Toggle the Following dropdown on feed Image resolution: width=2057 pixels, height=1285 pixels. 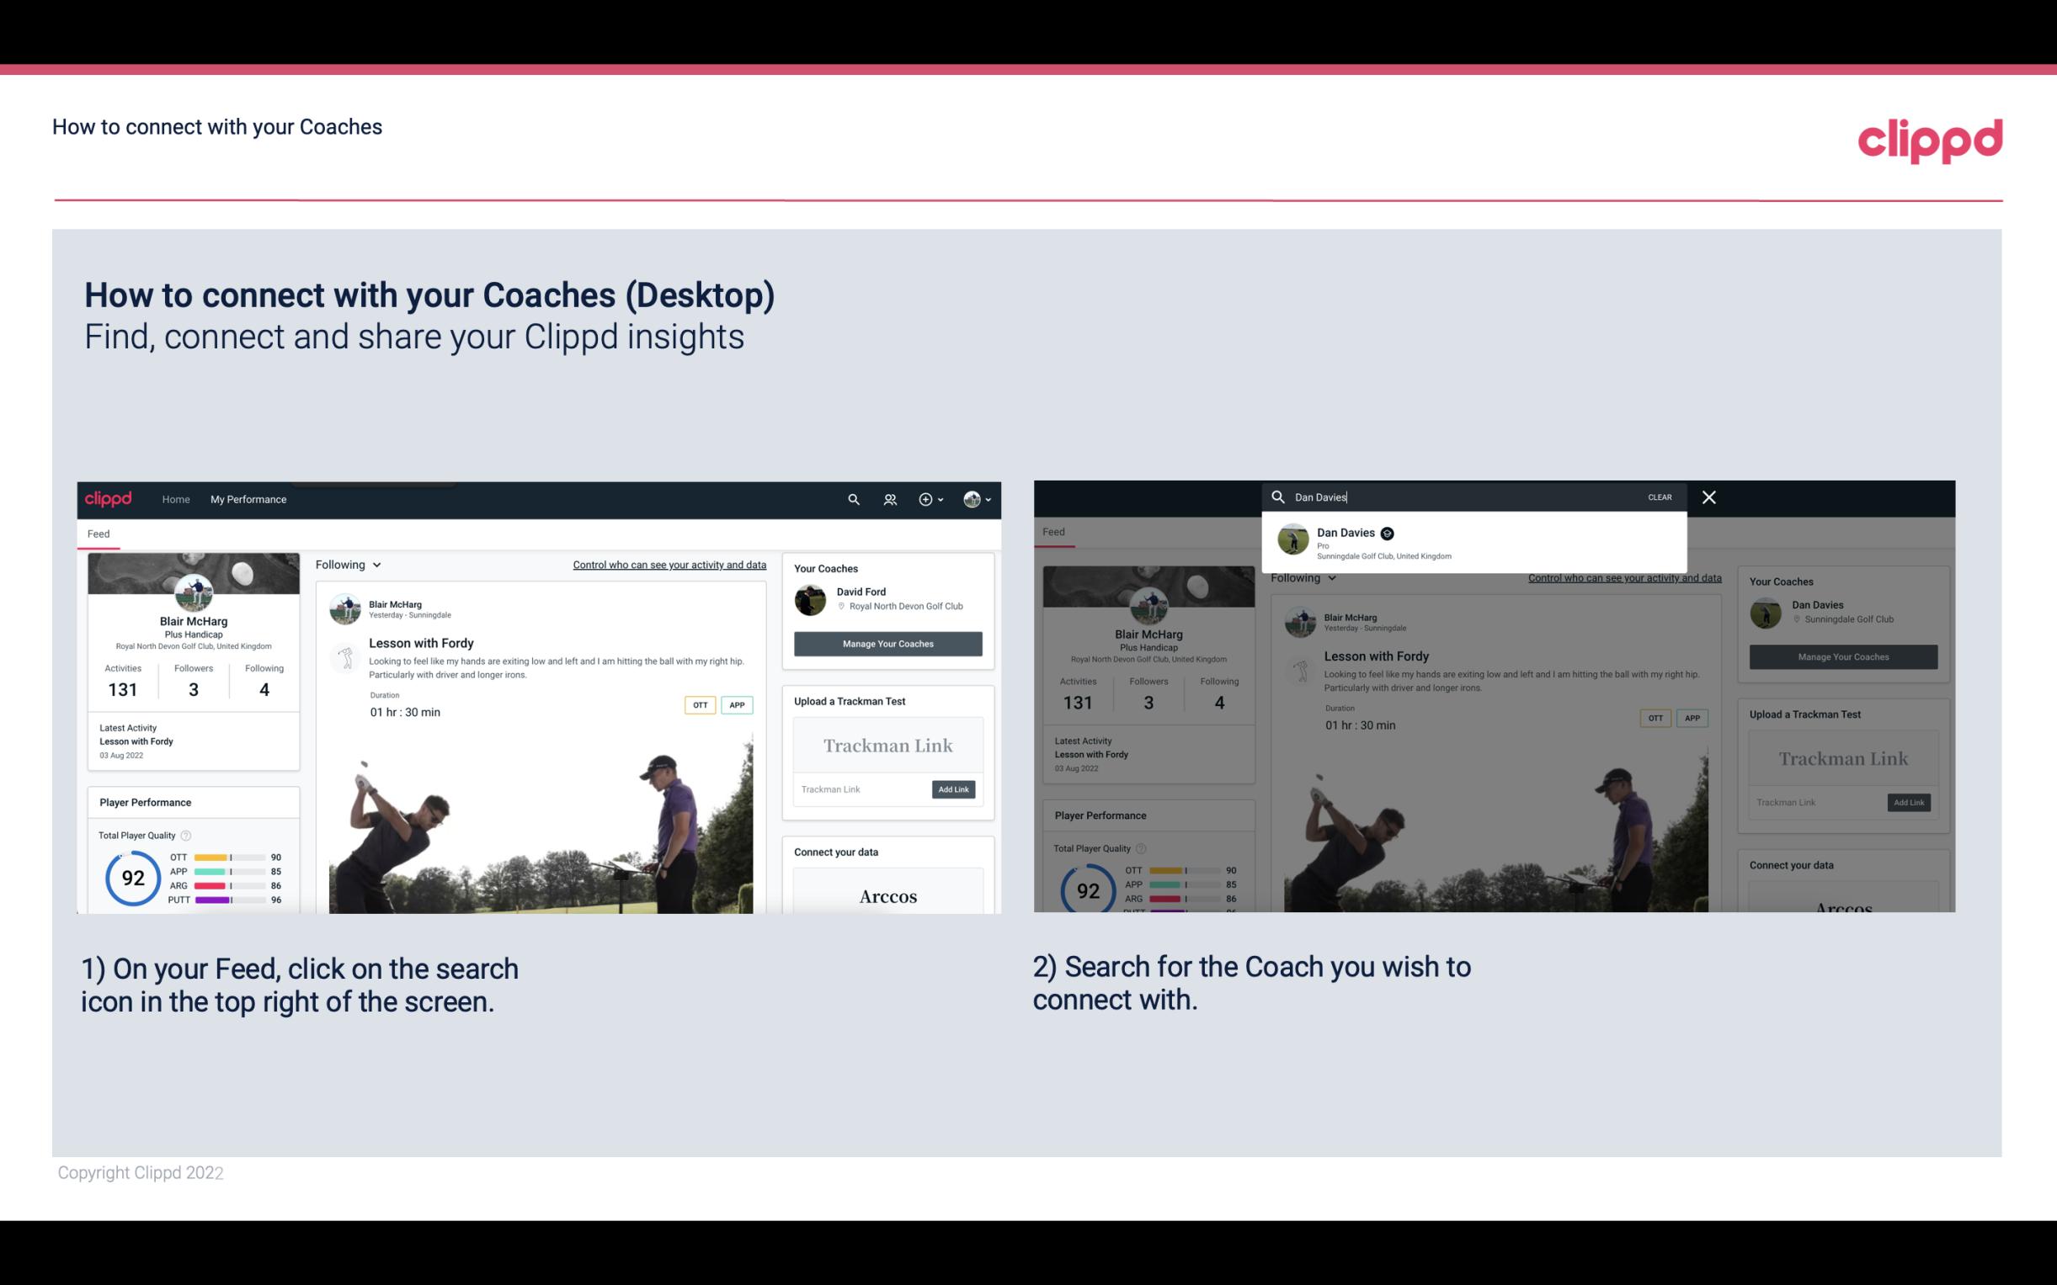[x=353, y=564]
